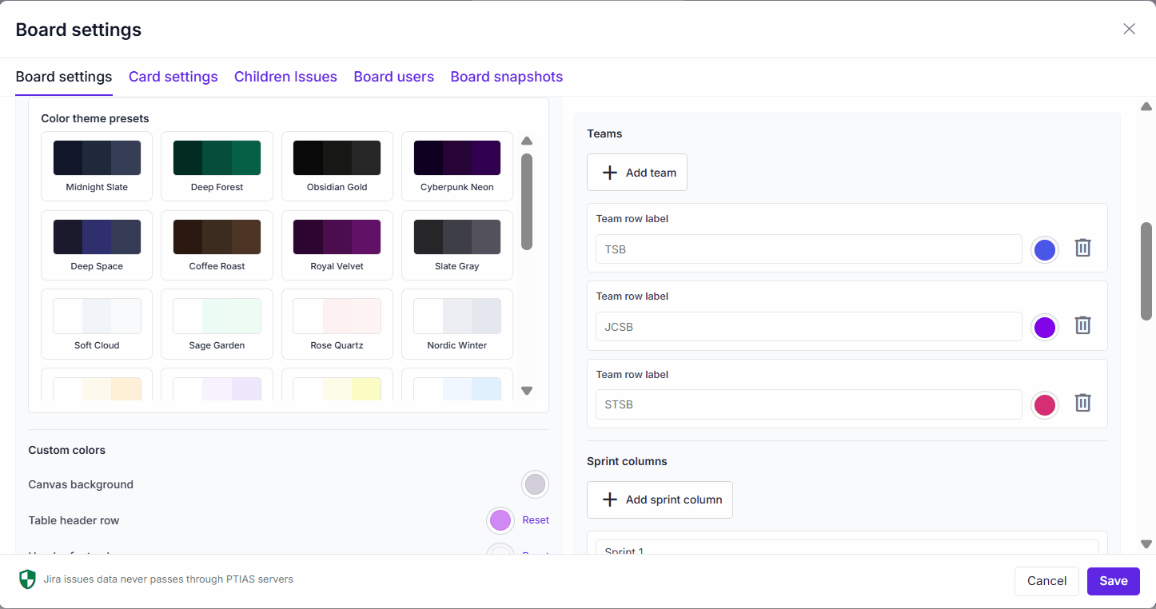Click the theme presets scrollbar thumb

click(527, 201)
